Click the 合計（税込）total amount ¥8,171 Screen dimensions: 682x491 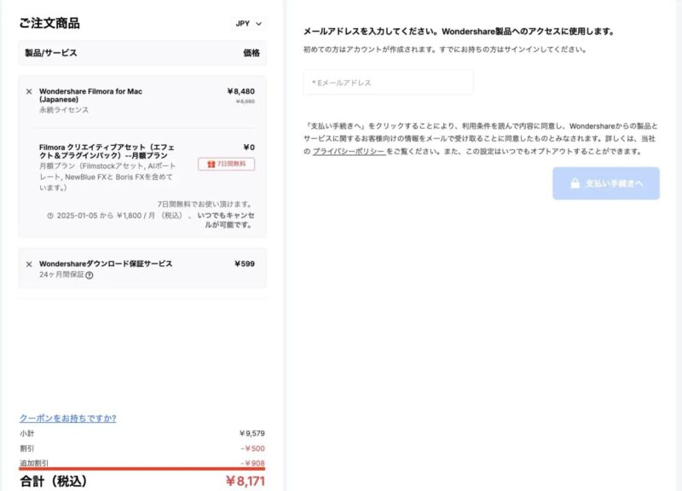pyautogui.click(x=246, y=481)
